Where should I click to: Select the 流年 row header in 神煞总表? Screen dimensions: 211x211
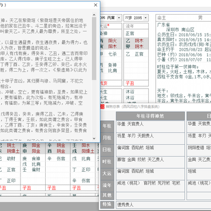pyautogui.click(x=107, y=185)
